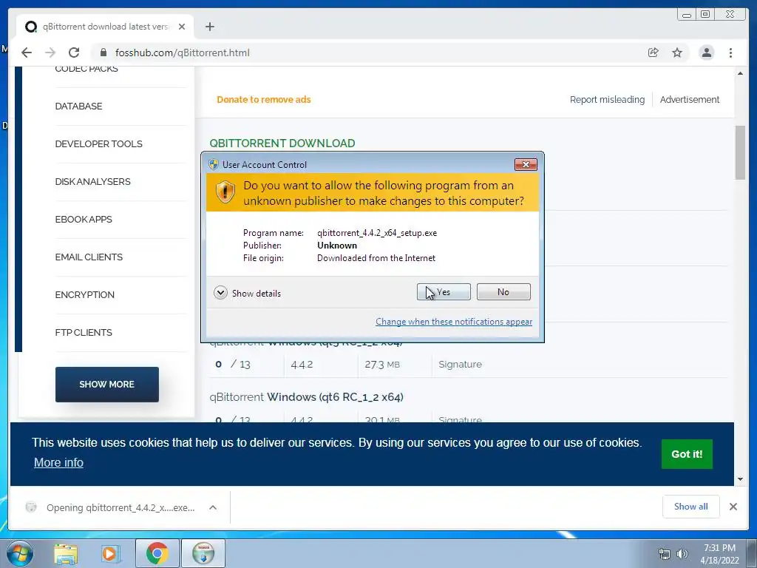Image resolution: width=757 pixels, height=568 pixels.
Task: Click the SHOW MORE button
Action: [x=106, y=385]
